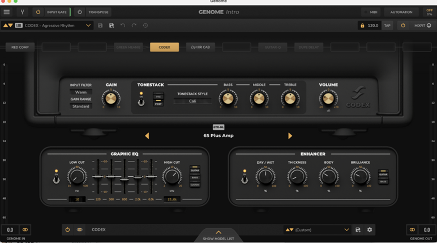This screenshot has width=437, height=243.
Task: Expand the CODEX - Agressive Rhythm preset dropdown
Action: 88,25
